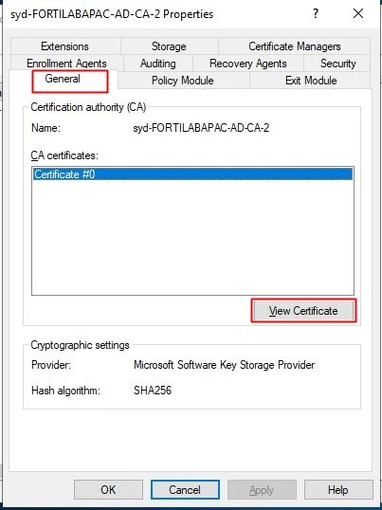Open the Certificate Managers tab
The height and width of the screenshot is (510, 382).
[295, 46]
